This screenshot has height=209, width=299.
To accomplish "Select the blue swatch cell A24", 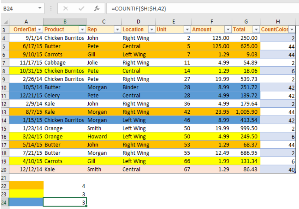I will pyautogui.click(x=26, y=202).
